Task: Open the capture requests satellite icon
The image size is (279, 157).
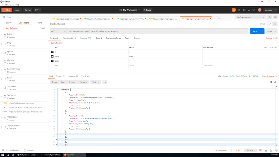Action: click(x=239, y=10)
